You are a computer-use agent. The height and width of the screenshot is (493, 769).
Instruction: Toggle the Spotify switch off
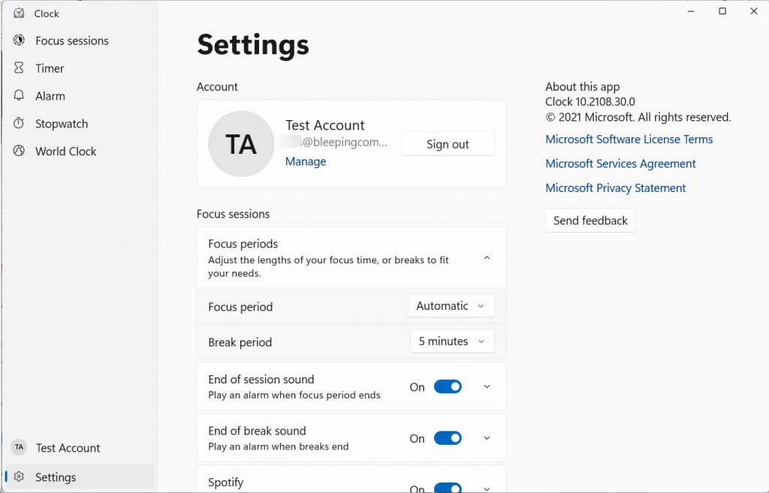click(448, 488)
